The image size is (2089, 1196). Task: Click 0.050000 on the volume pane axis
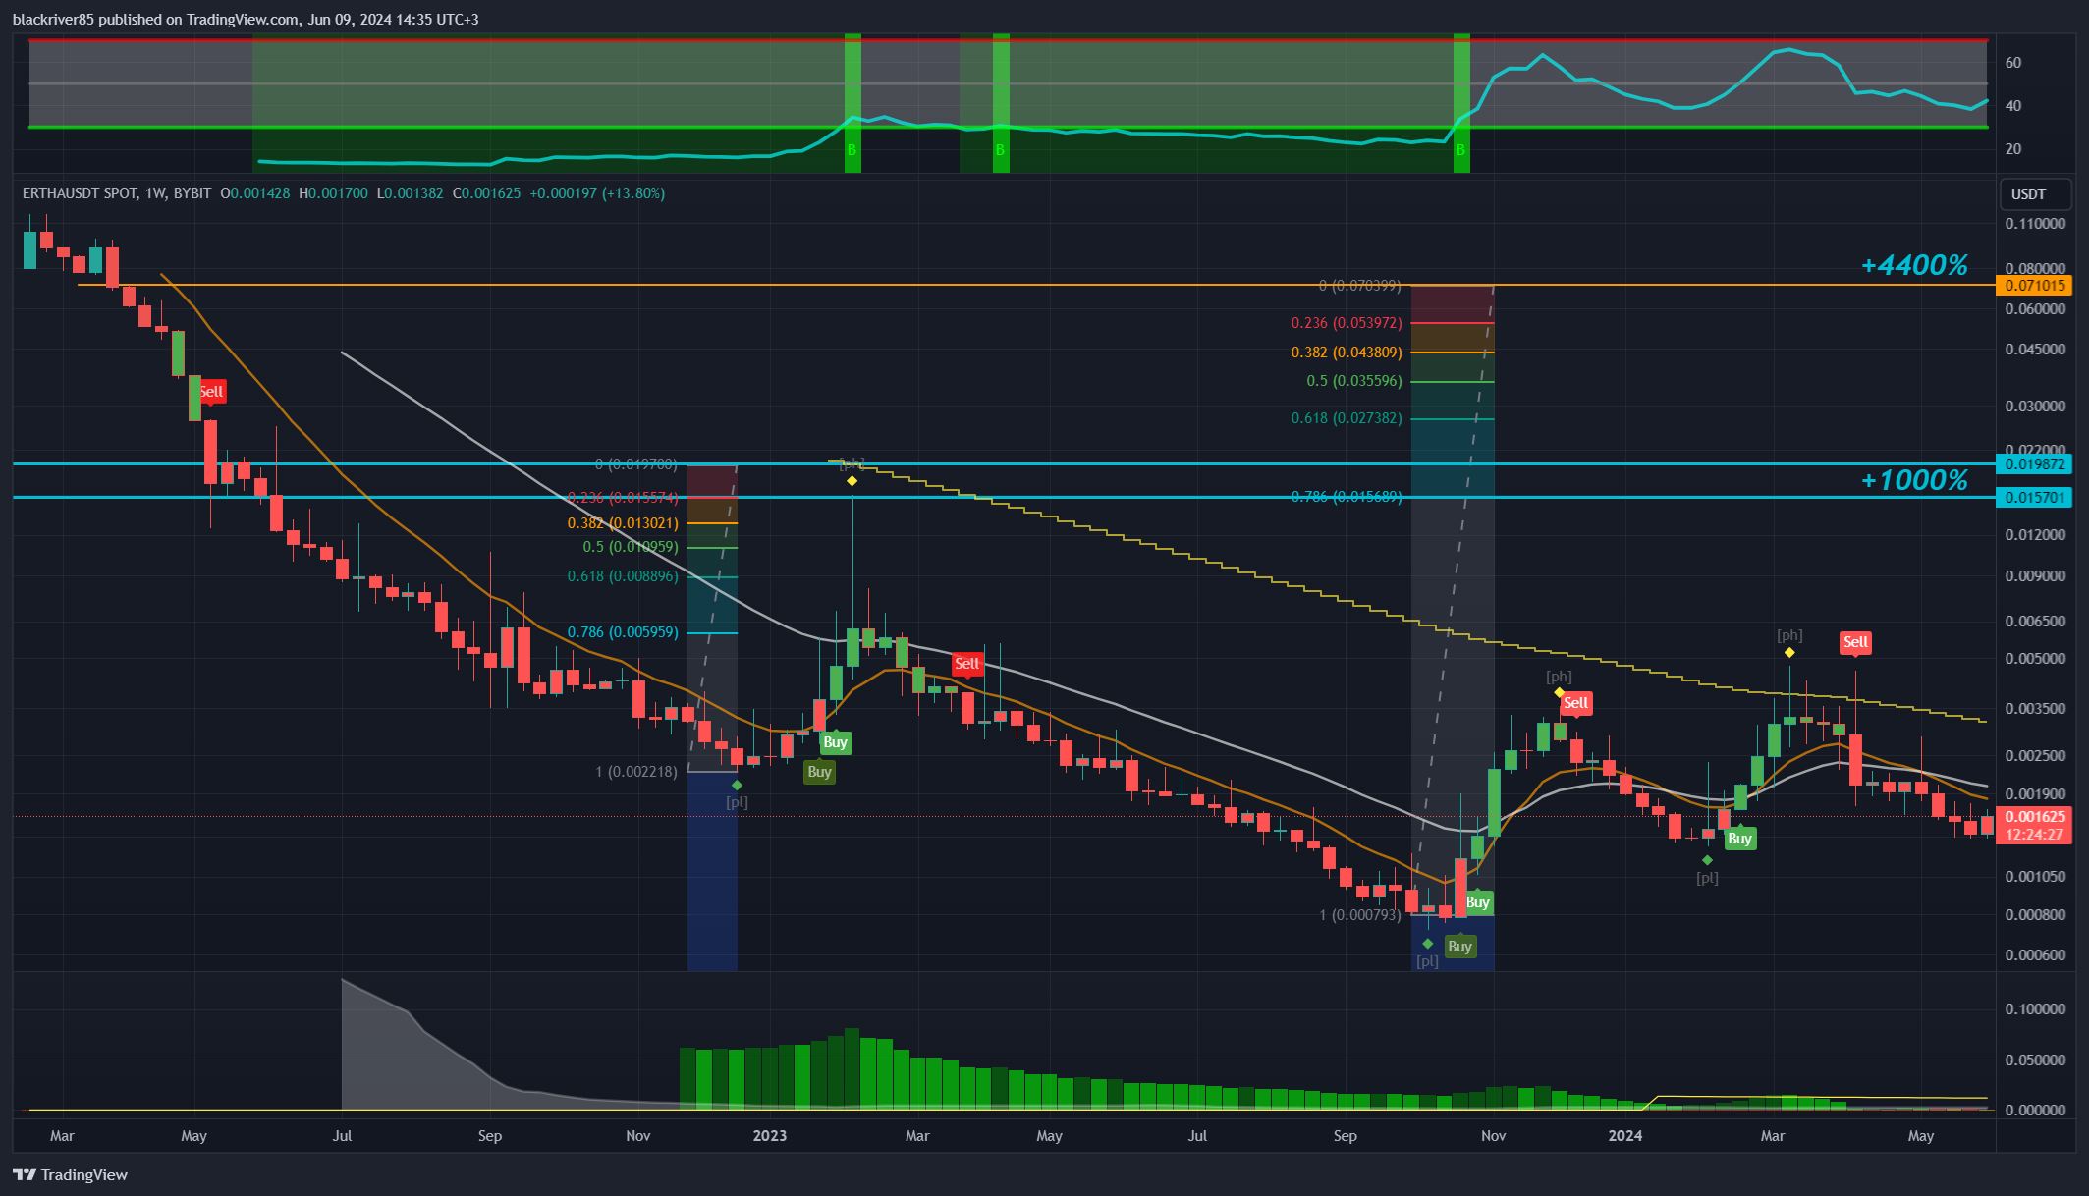2036,1060
